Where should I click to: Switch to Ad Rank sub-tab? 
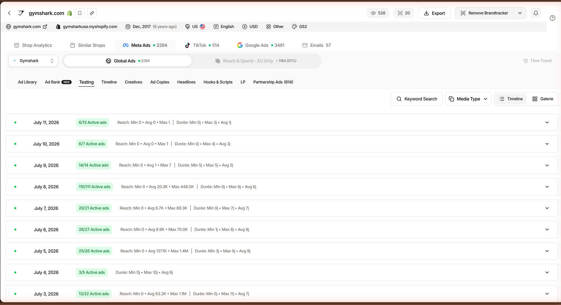point(58,82)
